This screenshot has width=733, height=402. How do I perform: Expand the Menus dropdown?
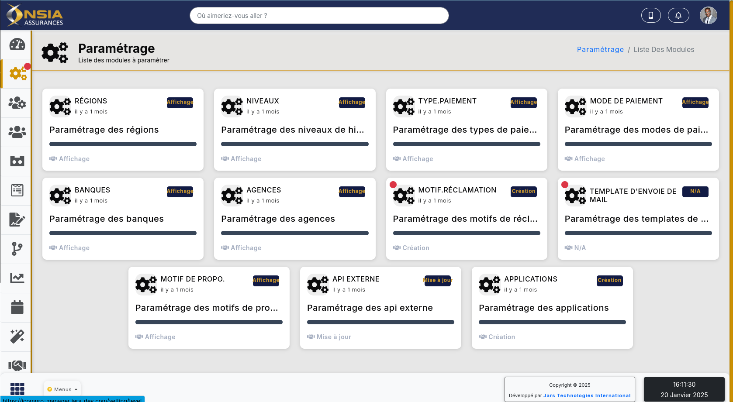(62, 389)
